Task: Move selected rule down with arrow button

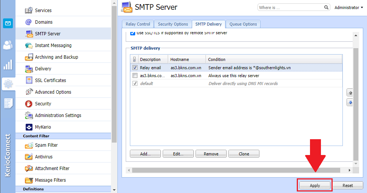Action: [350, 102]
